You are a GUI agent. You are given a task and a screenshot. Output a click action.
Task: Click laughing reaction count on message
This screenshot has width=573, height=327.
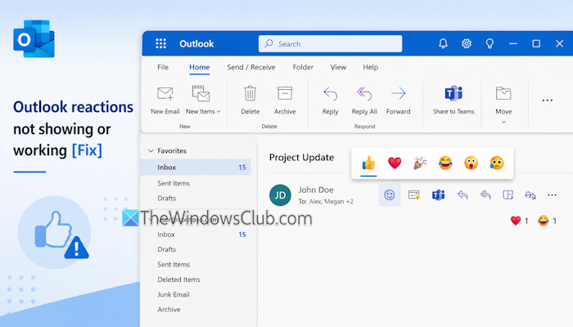point(547,221)
